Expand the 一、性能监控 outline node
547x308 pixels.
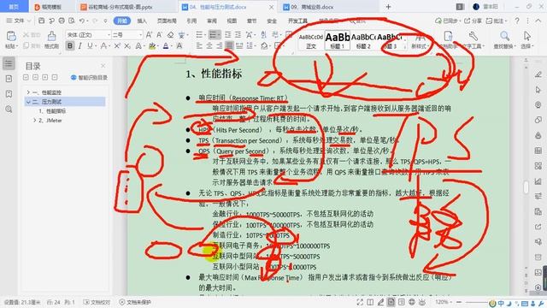[x=28, y=92]
